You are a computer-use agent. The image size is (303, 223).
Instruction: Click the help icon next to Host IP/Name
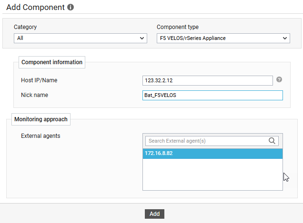(x=279, y=79)
